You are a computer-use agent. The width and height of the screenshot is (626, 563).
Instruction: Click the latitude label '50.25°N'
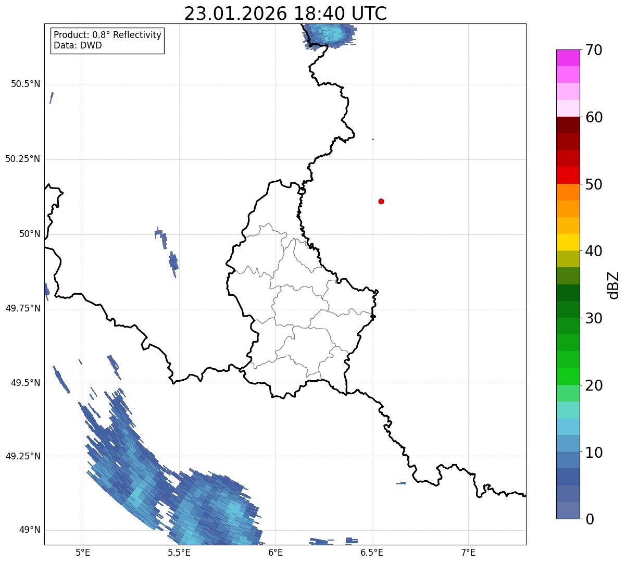point(23,159)
